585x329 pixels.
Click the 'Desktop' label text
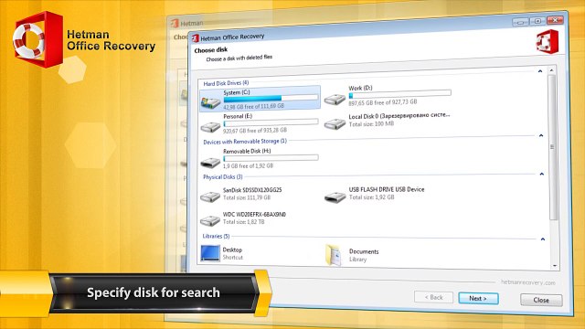[232, 249]
